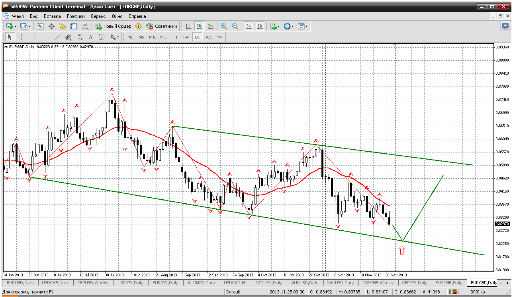Viewport: 513px width, 297px height.
Task: Expand the Periods dropdown arrow
Action: (293, 26)
